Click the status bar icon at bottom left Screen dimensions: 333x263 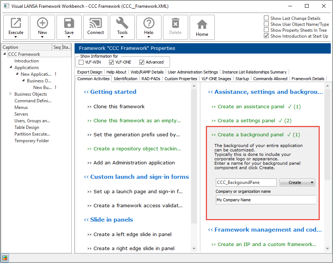tap(5, 258)
